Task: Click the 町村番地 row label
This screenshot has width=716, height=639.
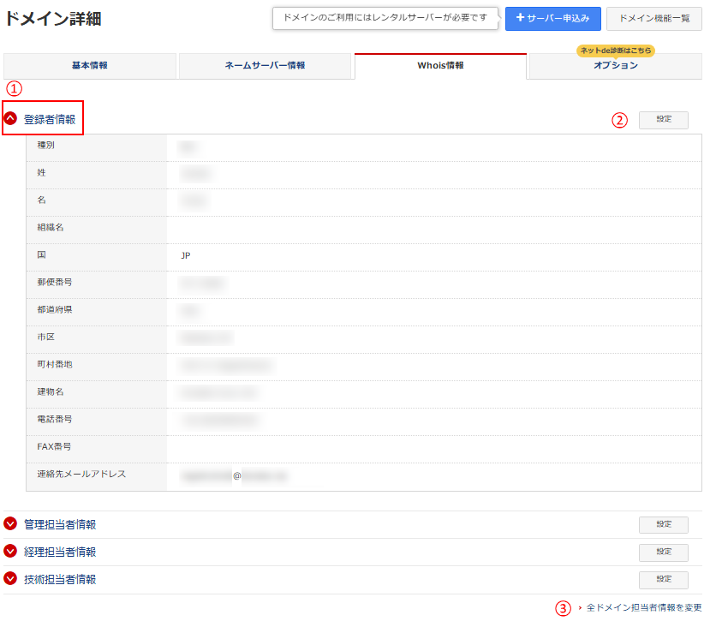Action: 54,365
